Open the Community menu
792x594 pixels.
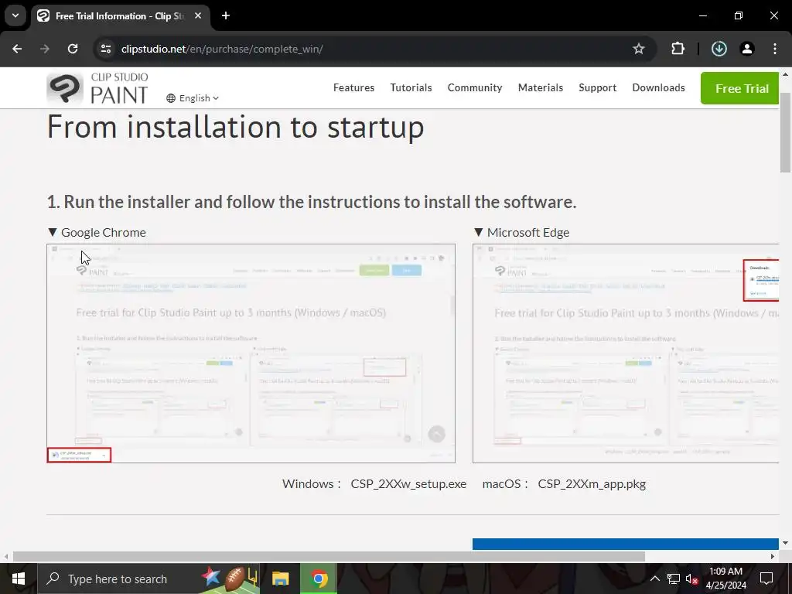pyautogui.click(x=475, y=88)
